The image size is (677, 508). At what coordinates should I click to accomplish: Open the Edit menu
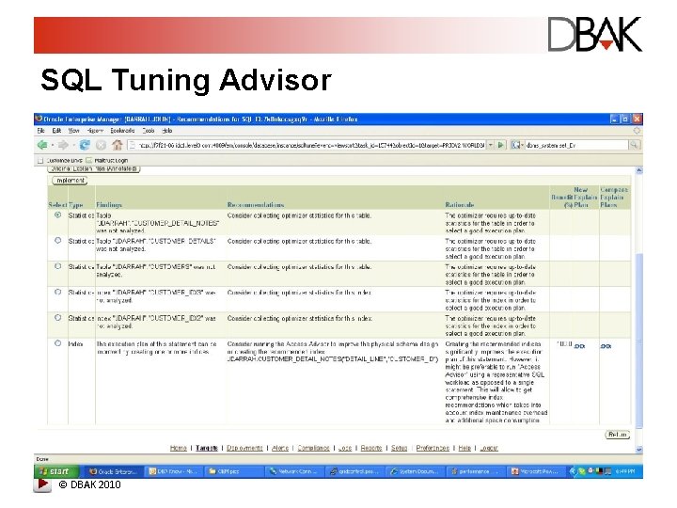56,131
